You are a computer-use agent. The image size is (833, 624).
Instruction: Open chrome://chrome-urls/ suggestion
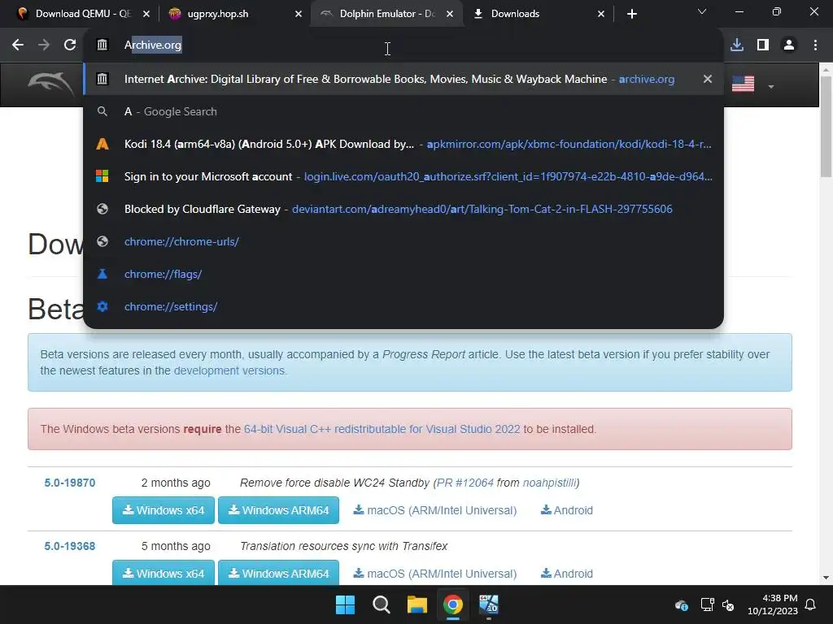tap(403, 241)
